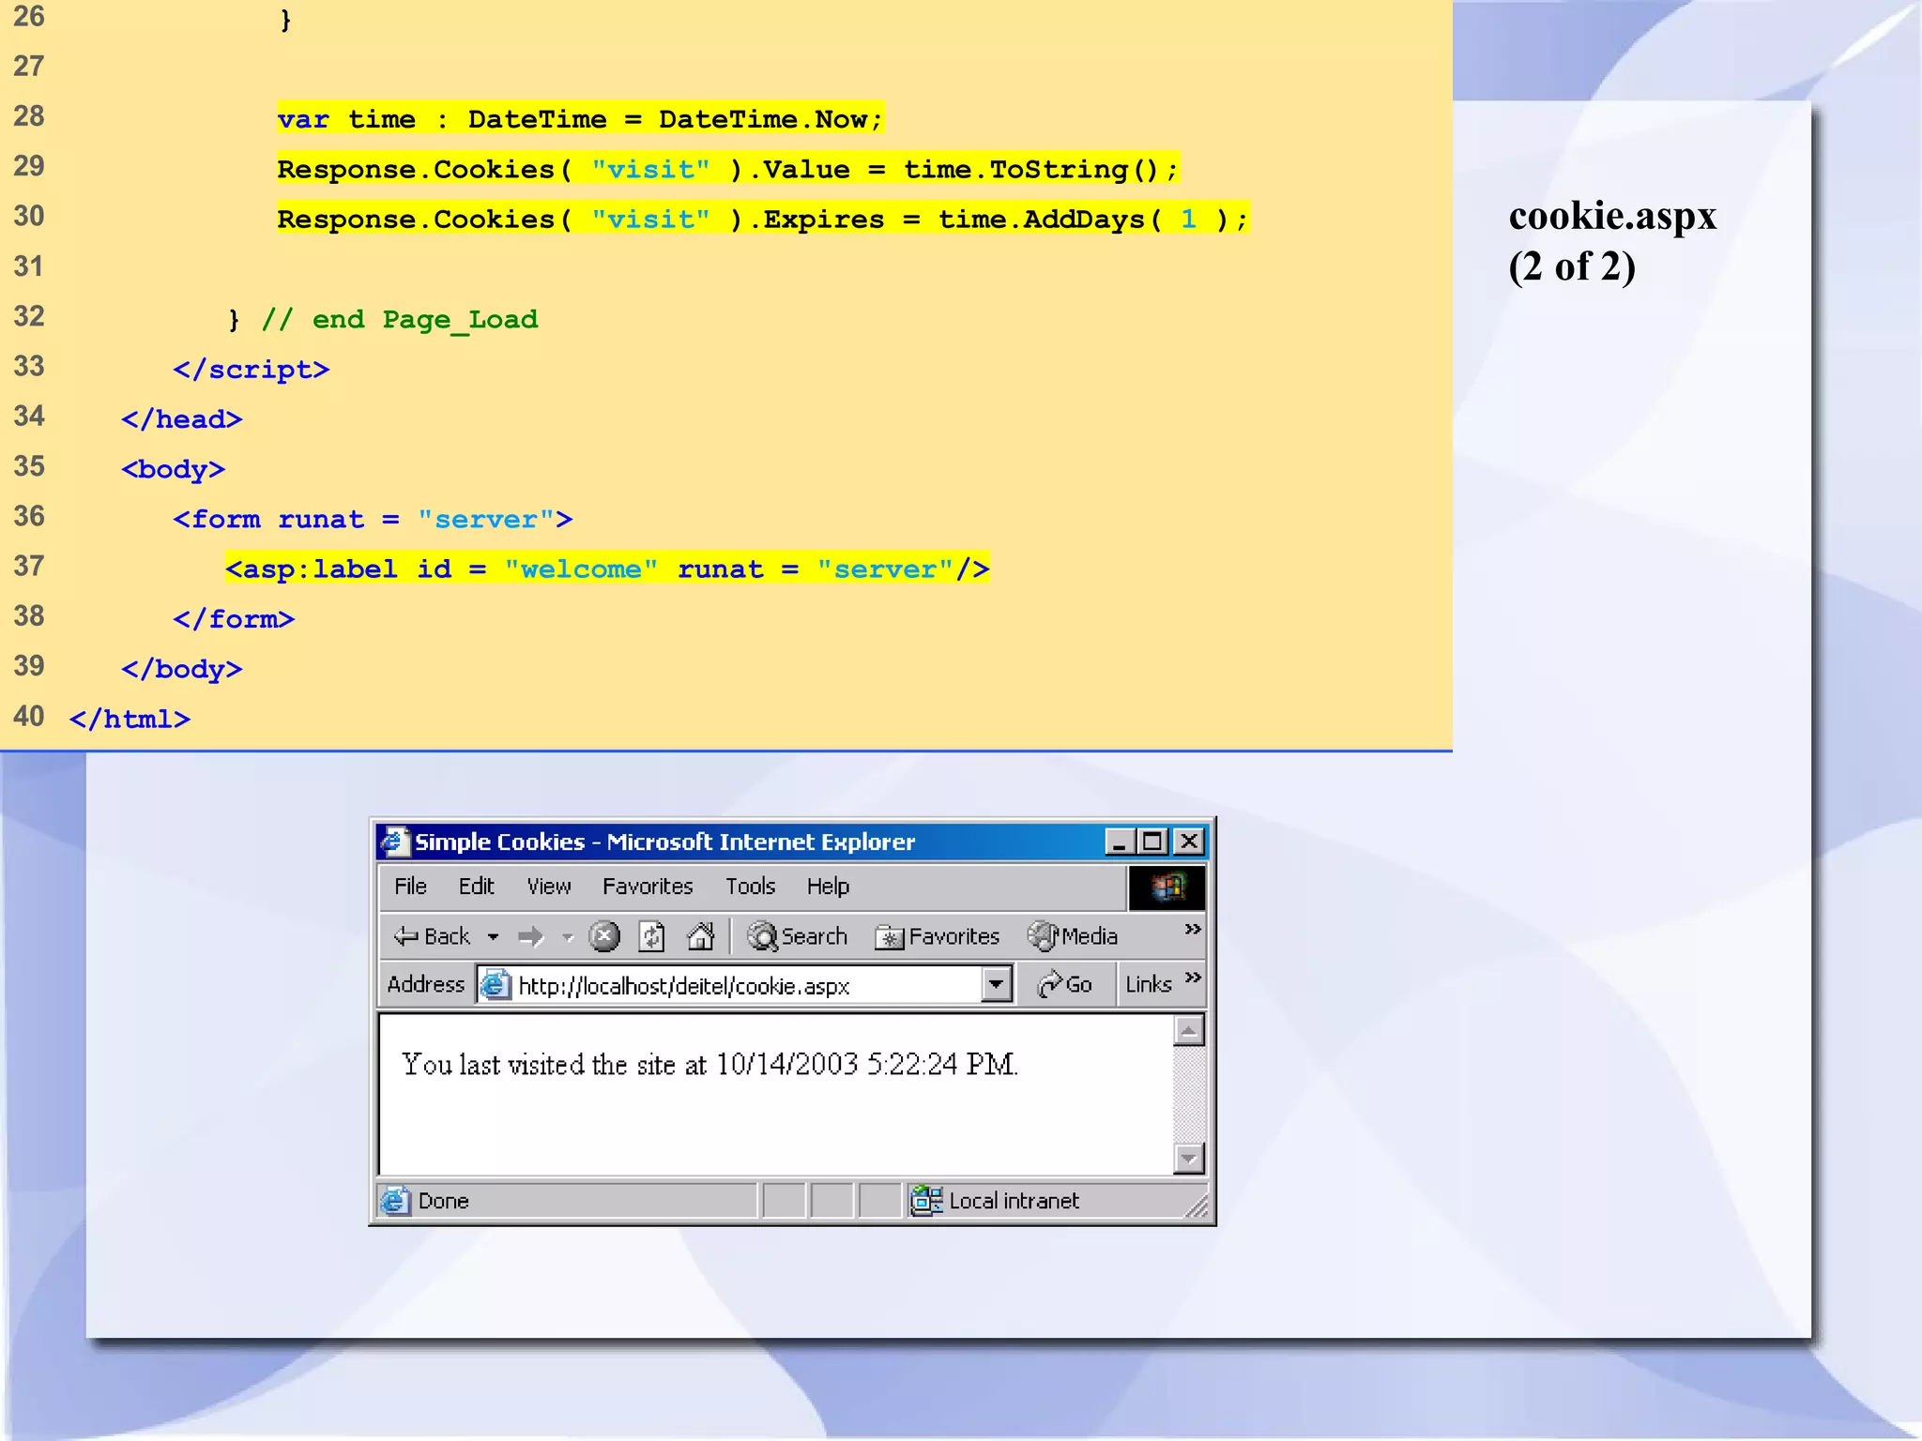This screenshot has width=1922, height=1441.
Task: Click the Done status bar icon
Action: point(395,1201)
